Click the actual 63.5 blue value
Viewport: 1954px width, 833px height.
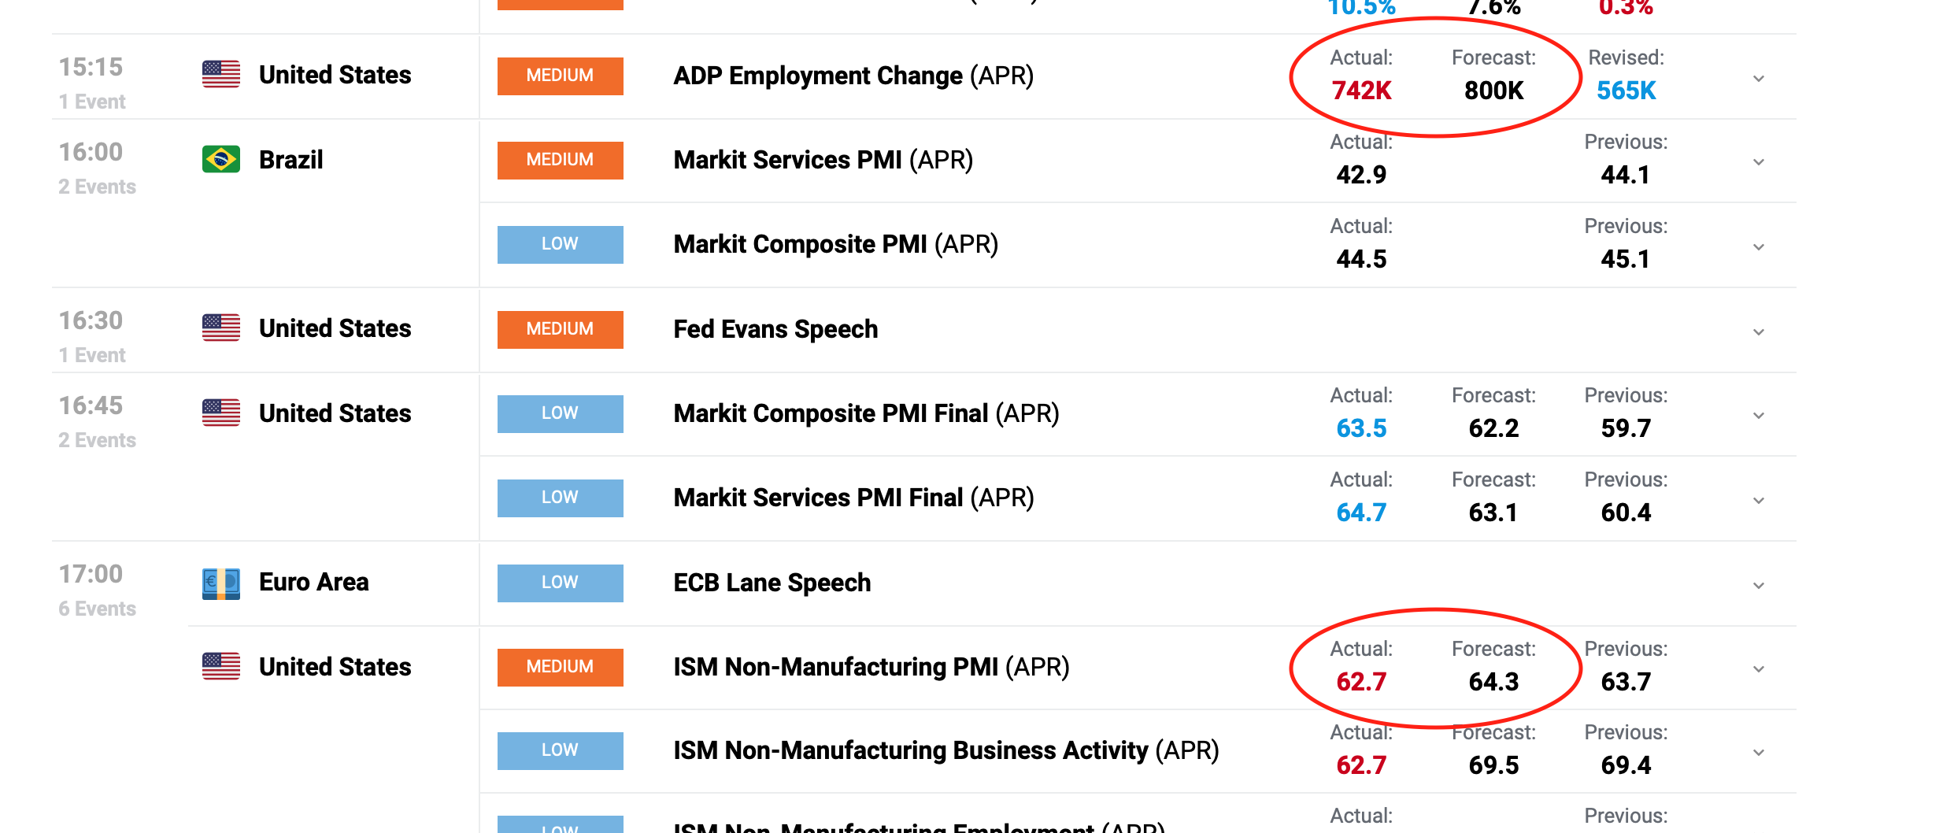click(1360, 428)
